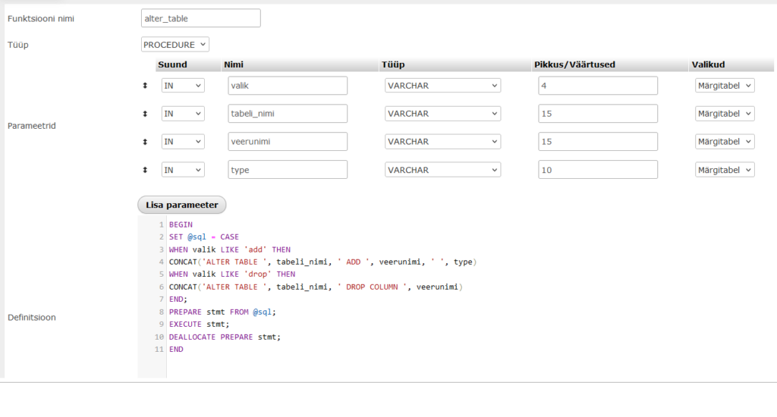Click the move handle for the valik parameter

(145, 86)
